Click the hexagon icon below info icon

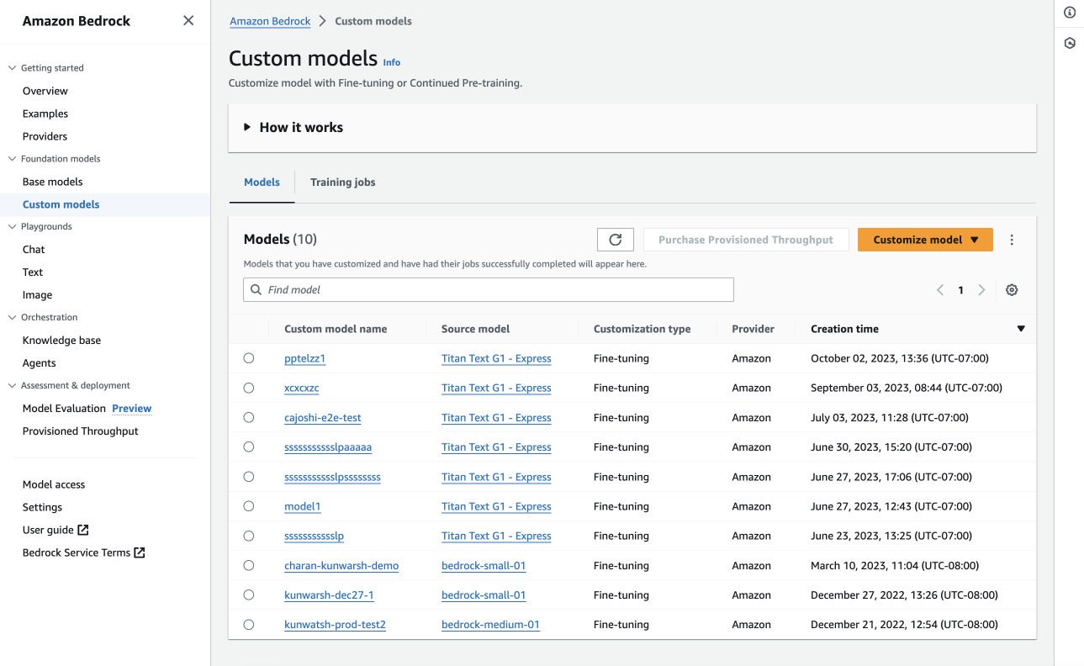pos(1070,43)
